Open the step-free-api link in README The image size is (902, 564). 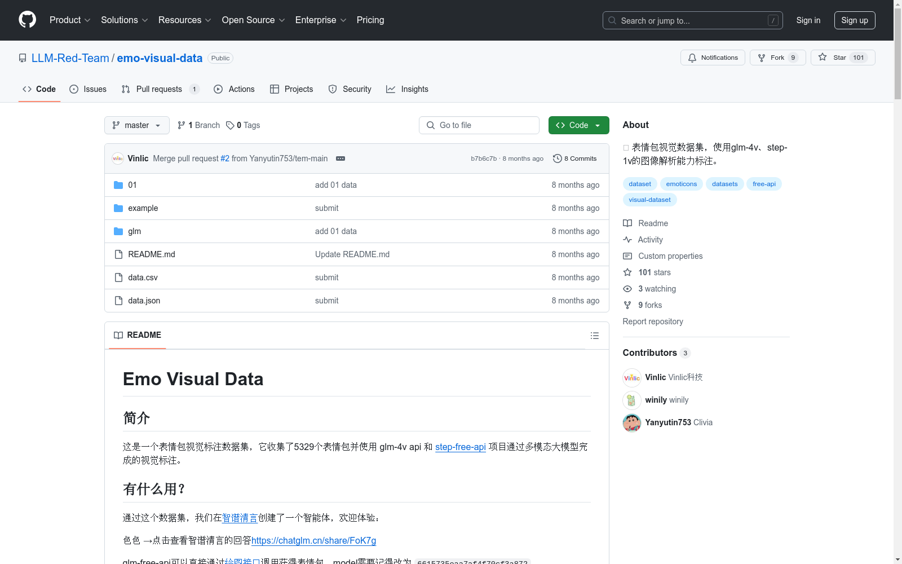click(x=461, y=447)
